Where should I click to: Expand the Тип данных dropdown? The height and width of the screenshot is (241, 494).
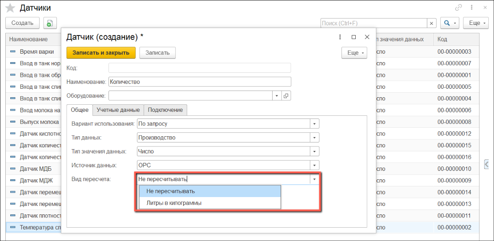point(314,138)
